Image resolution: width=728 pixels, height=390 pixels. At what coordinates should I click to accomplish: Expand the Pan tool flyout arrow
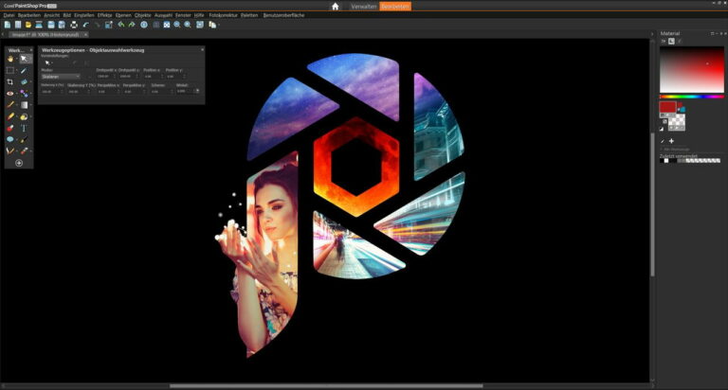point(17,60)
